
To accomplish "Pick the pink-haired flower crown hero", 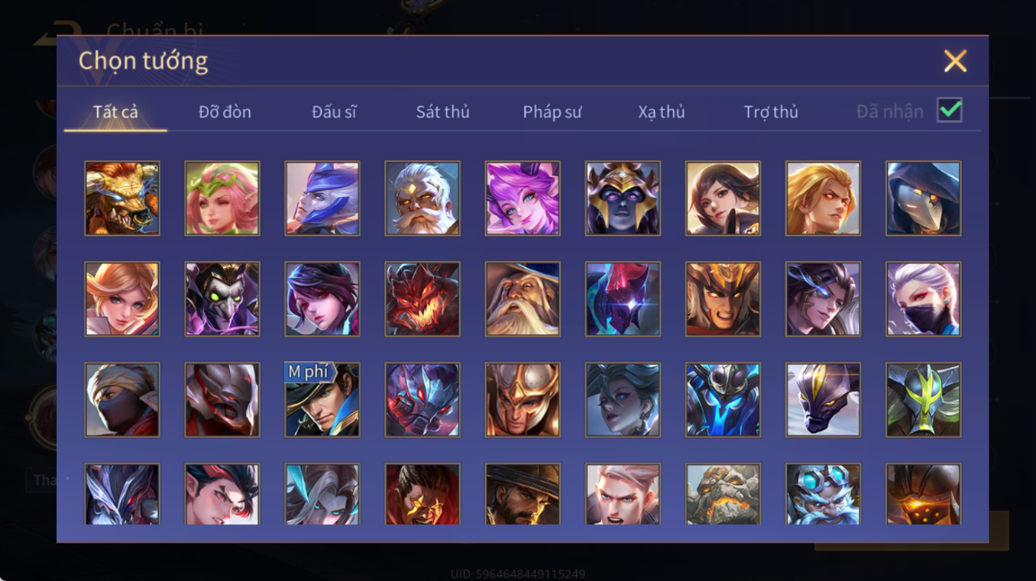I will tap(222, 199).
